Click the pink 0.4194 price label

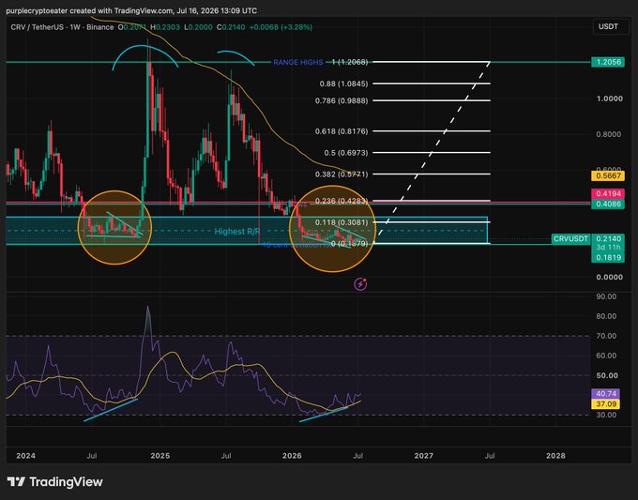click(608, 194)
